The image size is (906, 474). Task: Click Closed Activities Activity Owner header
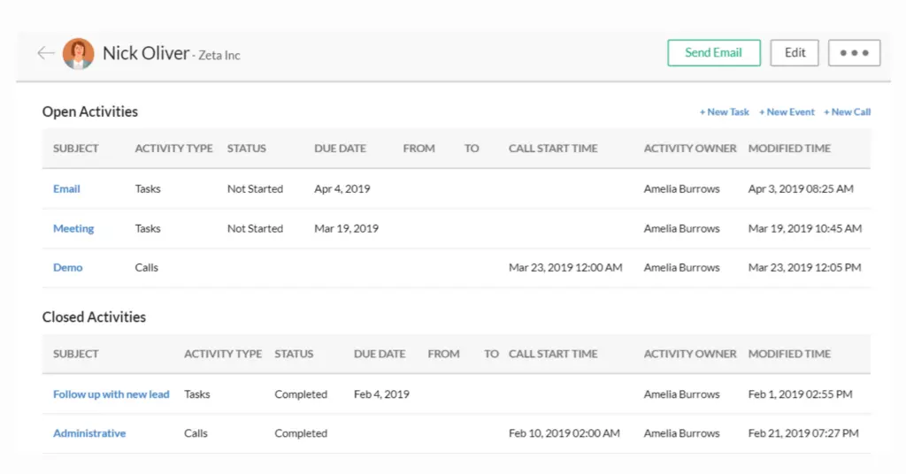click(690, 354)
